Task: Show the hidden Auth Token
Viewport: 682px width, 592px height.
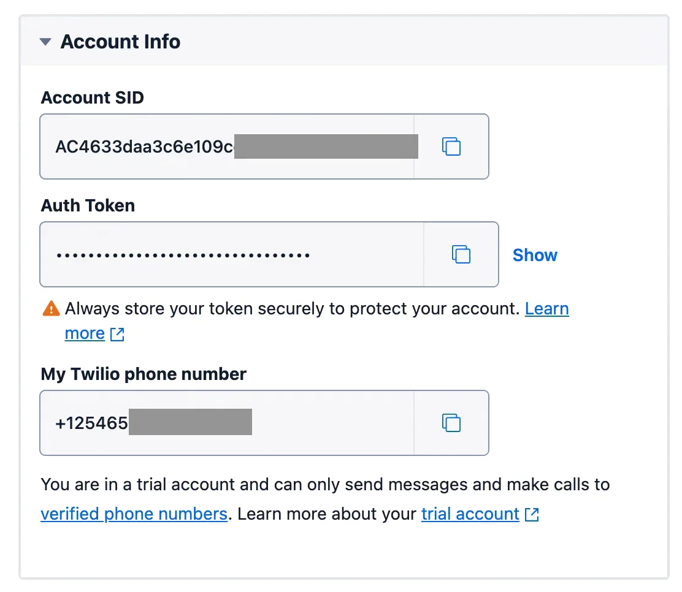Action: (535, 255)
